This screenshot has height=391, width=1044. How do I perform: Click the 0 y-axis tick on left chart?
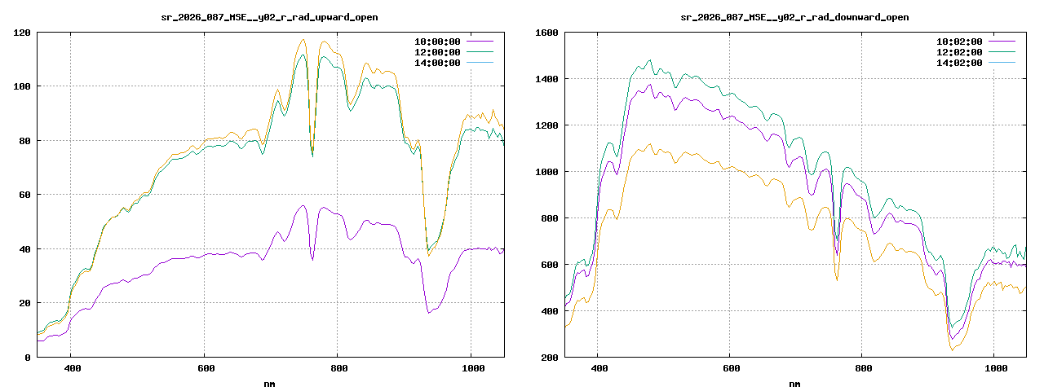pyautogui.click(x=28, y=358)
